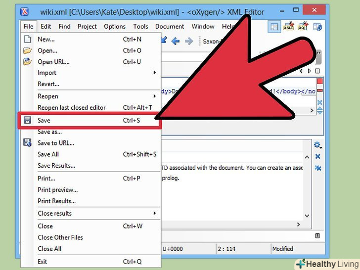This screenshot has width=360, height=270.
Task: Choose Close All menu entry
Action: click(90, 249)
